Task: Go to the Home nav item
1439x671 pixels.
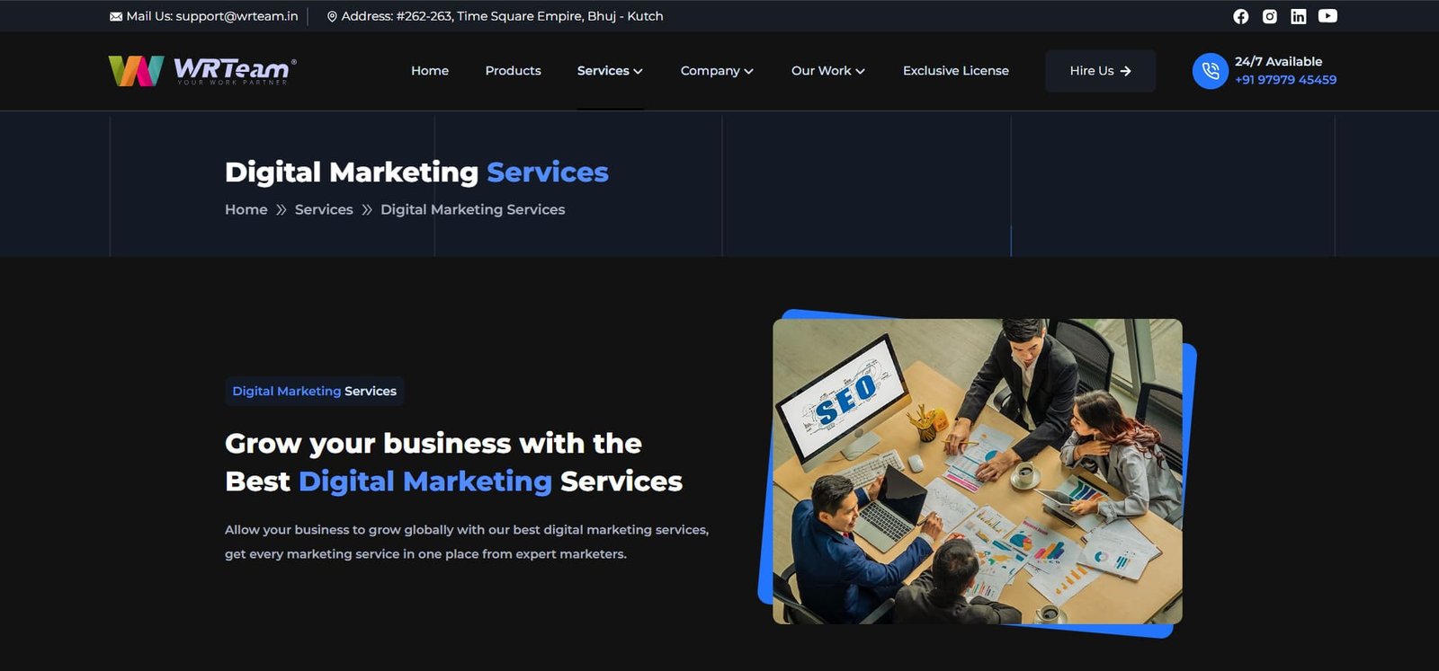Action: (430, 71)
